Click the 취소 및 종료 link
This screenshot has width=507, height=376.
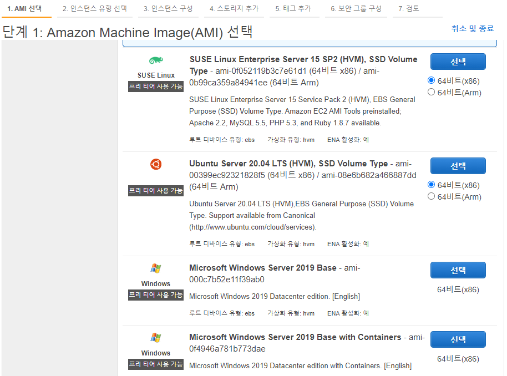[473, 28]
